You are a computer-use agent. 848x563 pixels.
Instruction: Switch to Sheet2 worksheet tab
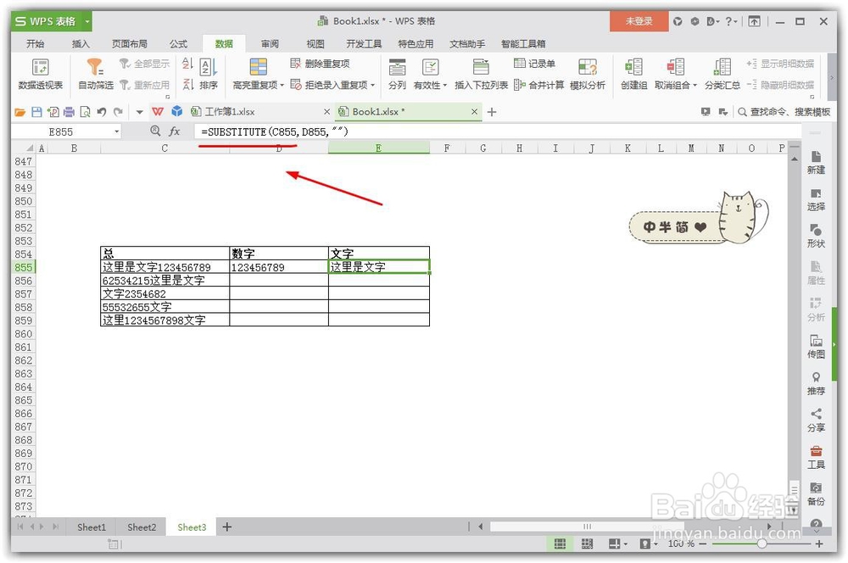pos(141,527)
